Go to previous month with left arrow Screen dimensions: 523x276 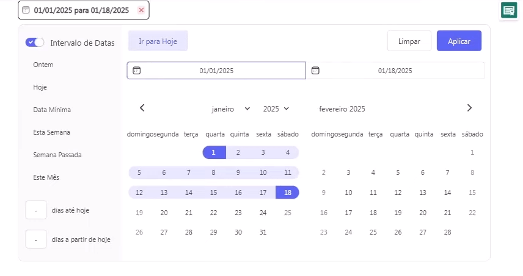point(142,108)
